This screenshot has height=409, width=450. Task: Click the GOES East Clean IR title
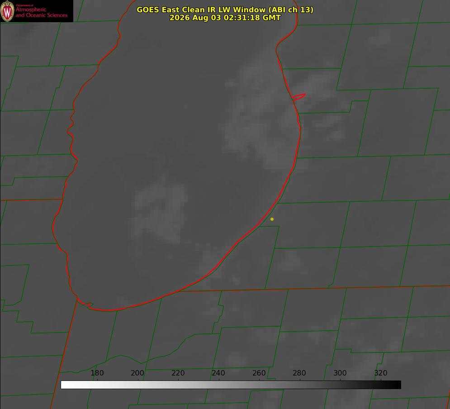coord(225,10)
